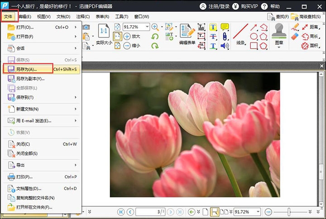Click the yellow sticky note comment icon
The width and height of the screenshot is (326, 219).
tap(225, 27)
